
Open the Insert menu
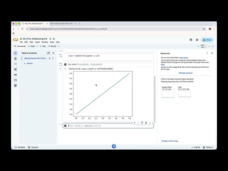click(37, 42)
